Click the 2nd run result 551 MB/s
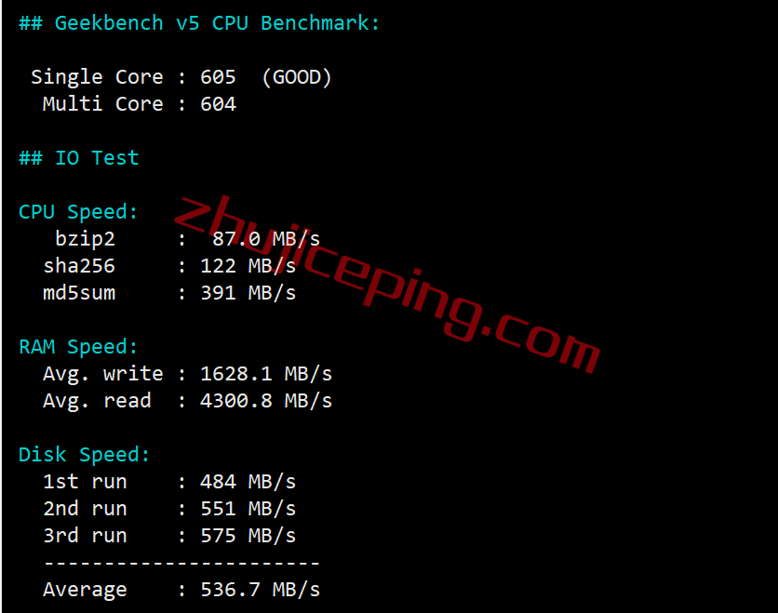778x613 pixels. (x=248, y=509)
